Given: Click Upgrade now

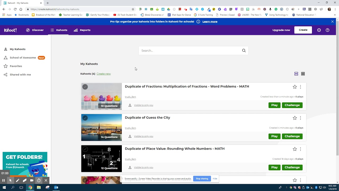Looking at the screenshot, I should 281,30.
